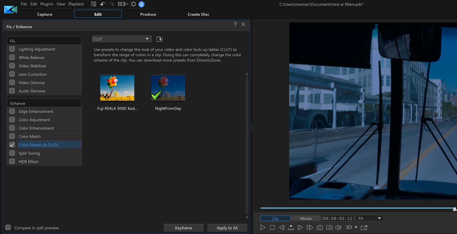457x234 pixels.
Task: Enable the Color Enhancement checkbox
Action: [12, 128]
